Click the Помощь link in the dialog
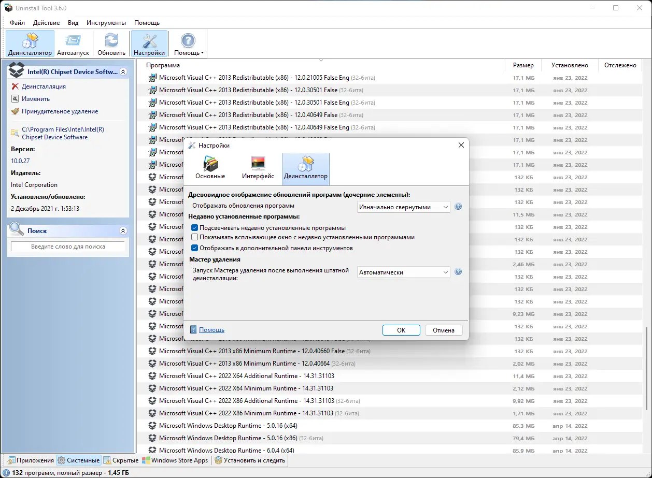 [x=211, y=330]
